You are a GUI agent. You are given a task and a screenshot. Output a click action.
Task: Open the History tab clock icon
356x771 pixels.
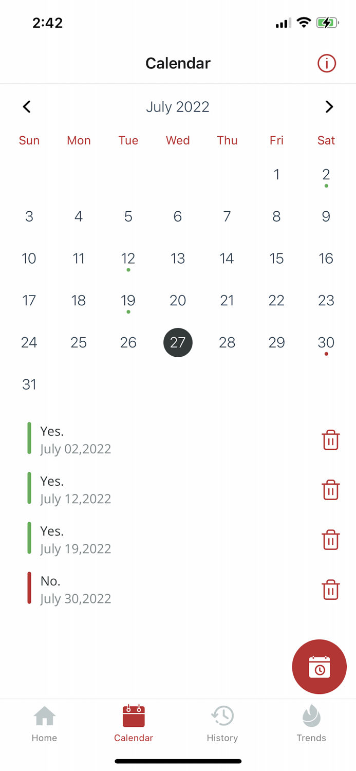[222, 715]
